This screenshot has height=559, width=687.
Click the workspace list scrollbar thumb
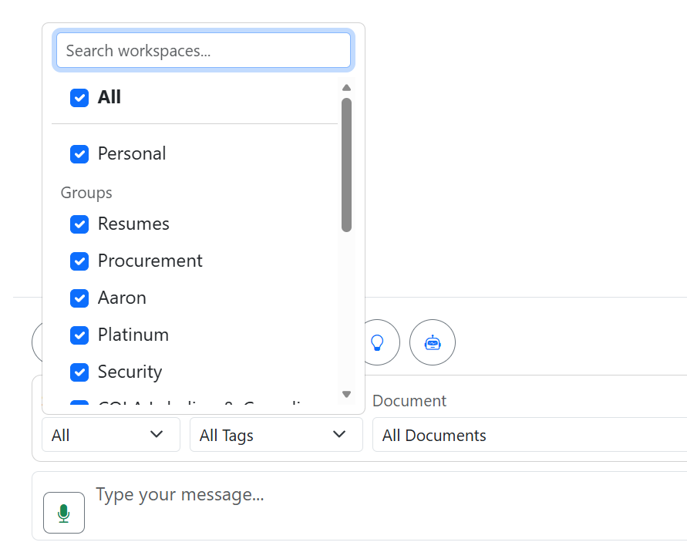click(346, 165)
